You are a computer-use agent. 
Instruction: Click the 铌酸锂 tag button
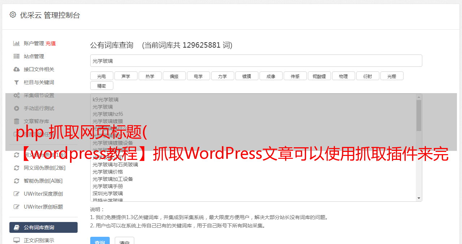(x=319, y=76)
